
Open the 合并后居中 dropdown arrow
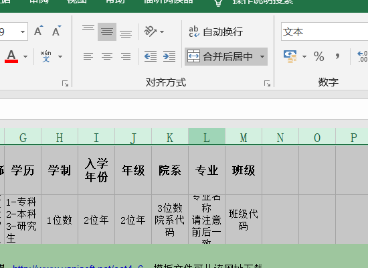[262, 57]
